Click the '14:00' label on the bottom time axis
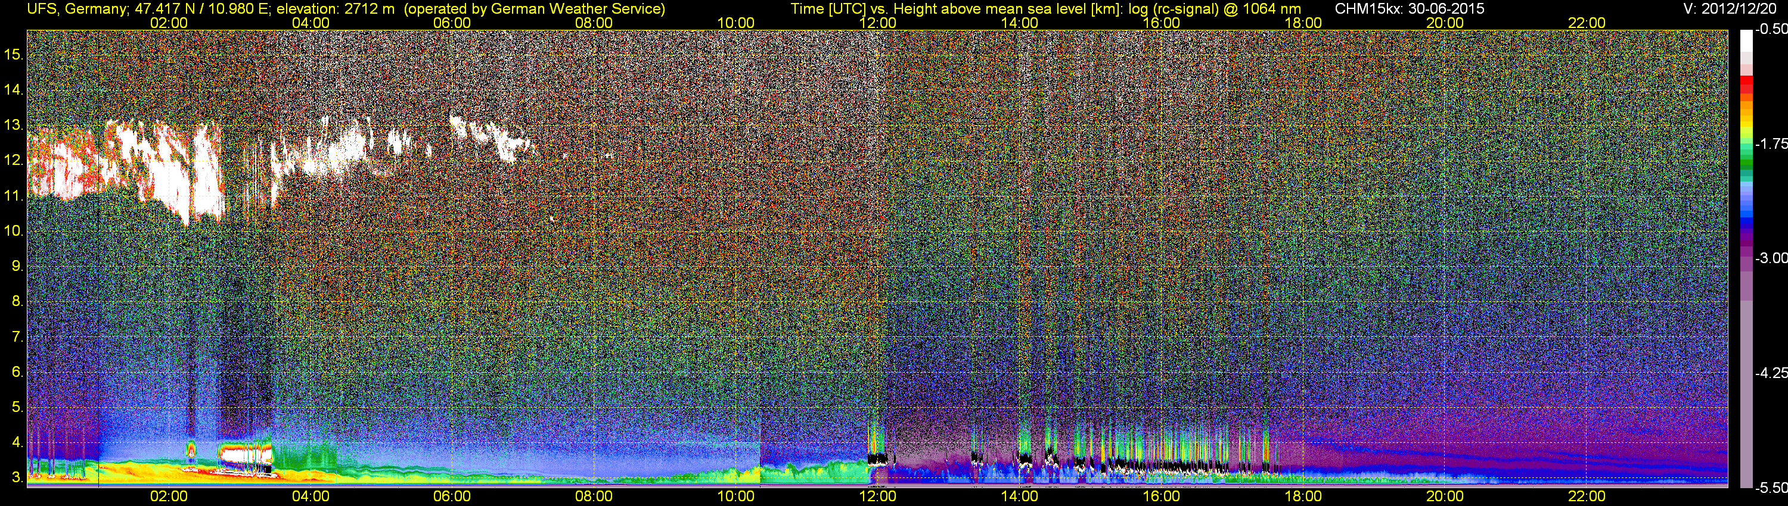Screen dimensions: 1788x506 pyautogui.click(x=1020, y=496)
